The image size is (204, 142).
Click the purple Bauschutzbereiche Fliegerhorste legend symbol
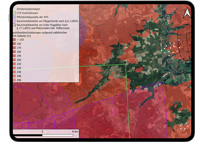(x=14, y=21)
